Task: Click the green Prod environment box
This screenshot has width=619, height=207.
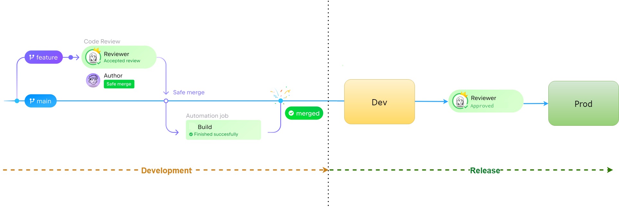Action: tap(583, 103)
